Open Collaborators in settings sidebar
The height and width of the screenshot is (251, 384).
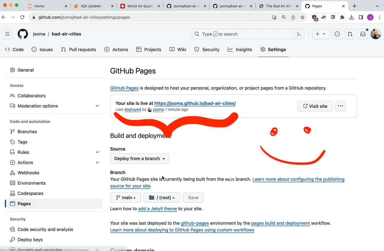[55, 96]
